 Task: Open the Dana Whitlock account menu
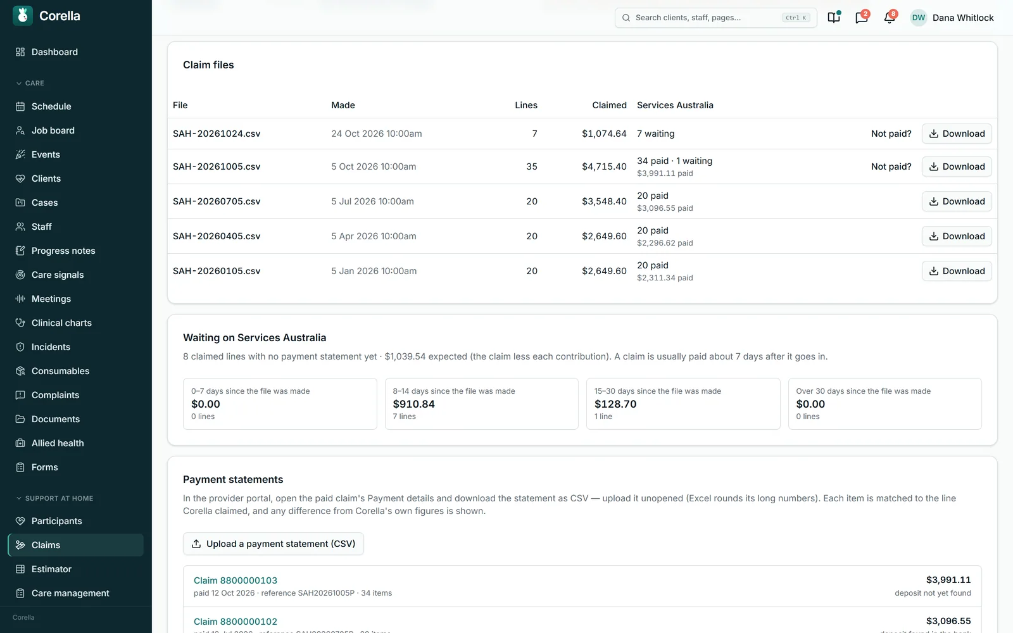(952, 18)
